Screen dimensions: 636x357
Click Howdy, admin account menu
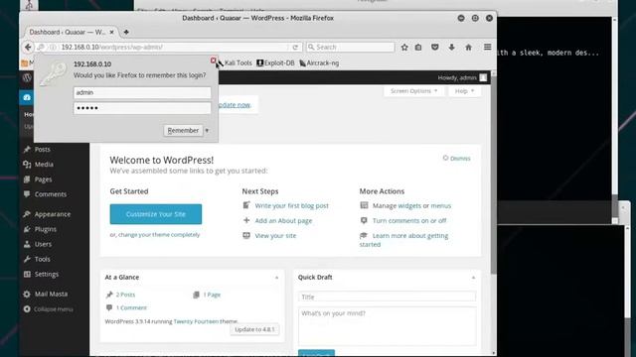click(x=462, y=77)
